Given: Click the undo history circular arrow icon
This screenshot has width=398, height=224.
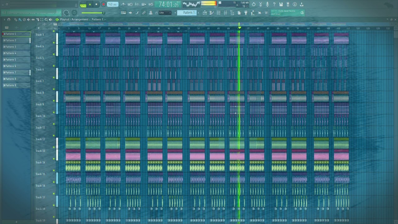Looking at the screenshot, I should (254, 4).
